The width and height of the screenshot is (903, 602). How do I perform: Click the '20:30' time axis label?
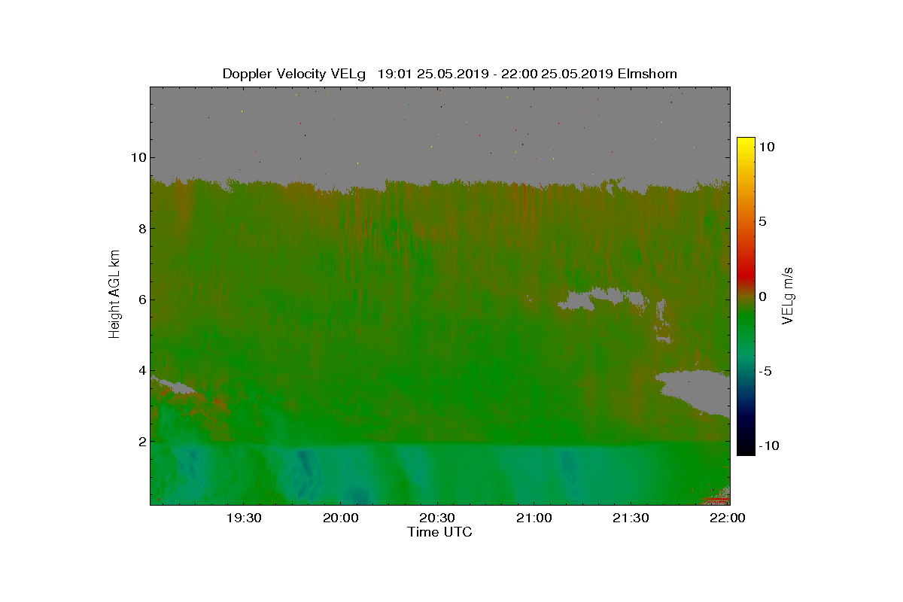coord(437,518)
